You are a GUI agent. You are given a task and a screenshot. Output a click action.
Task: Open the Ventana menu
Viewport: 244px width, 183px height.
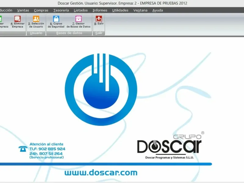tap(140, 10)
